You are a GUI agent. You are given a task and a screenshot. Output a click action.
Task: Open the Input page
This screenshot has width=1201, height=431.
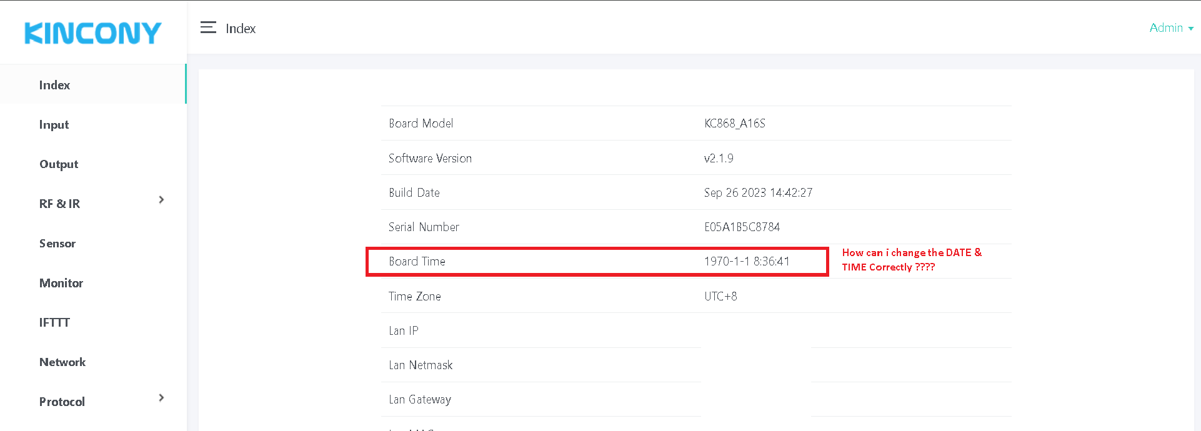54,125
